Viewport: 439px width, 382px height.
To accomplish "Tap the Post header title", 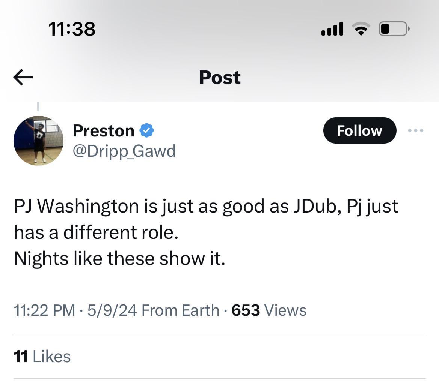I will [x=220, y=77].
